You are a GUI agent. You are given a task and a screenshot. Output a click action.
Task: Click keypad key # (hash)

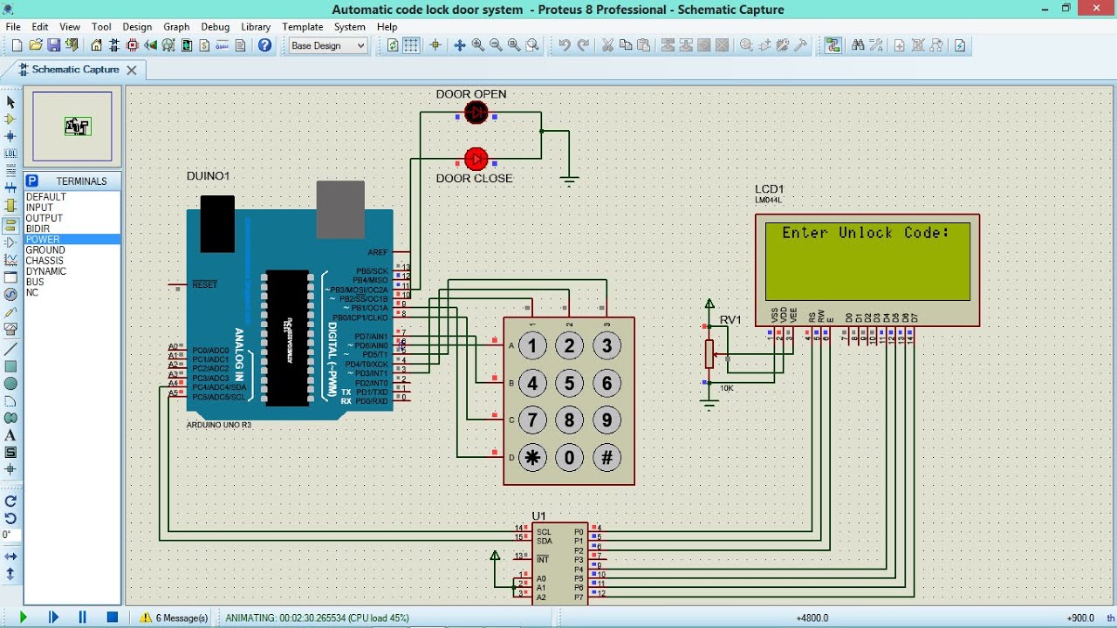606,457
